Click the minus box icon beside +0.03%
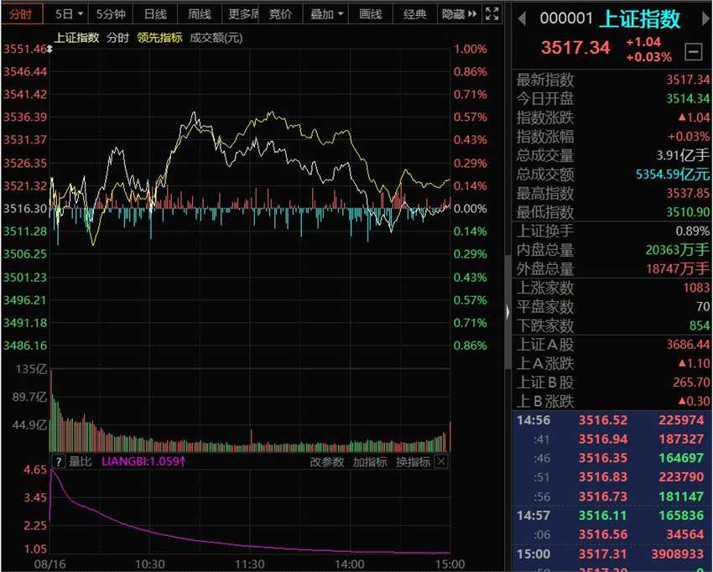 pyautogui.click(x=693, y=53)
